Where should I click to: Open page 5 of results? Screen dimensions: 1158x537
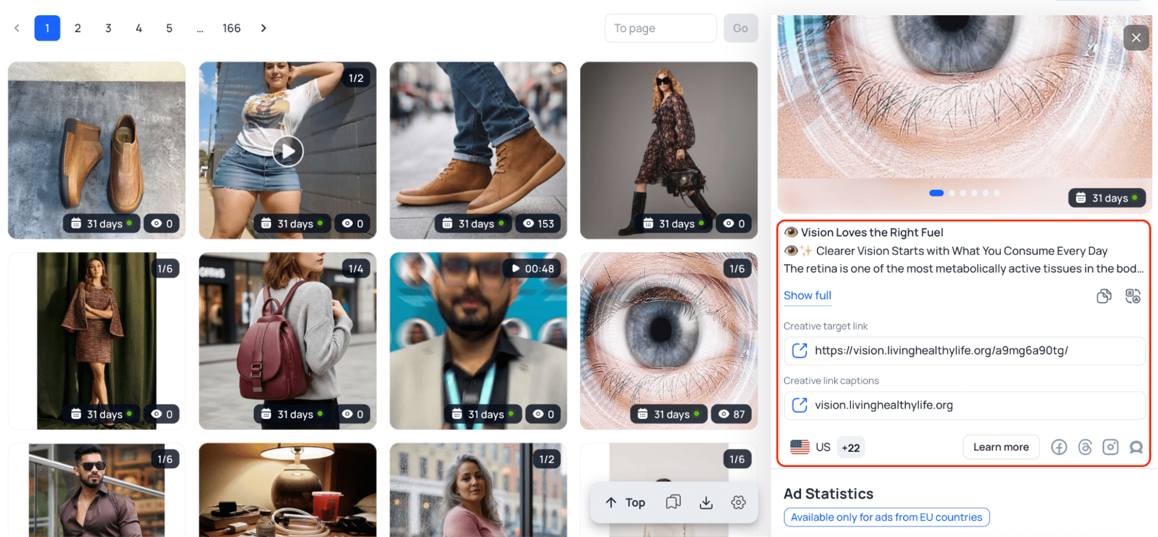coord(169,28)
